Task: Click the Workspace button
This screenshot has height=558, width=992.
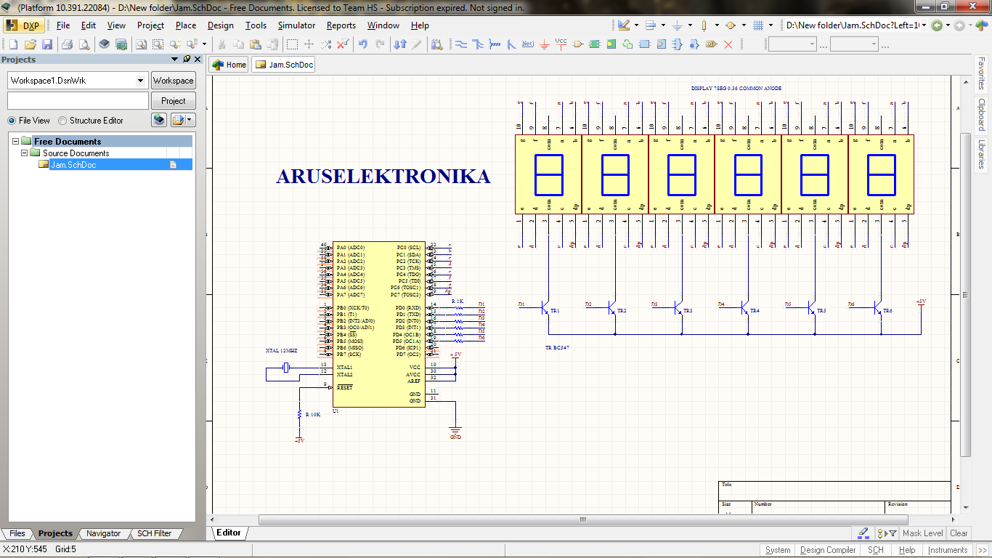Action: pyautogui.click(x=173, y=80)
